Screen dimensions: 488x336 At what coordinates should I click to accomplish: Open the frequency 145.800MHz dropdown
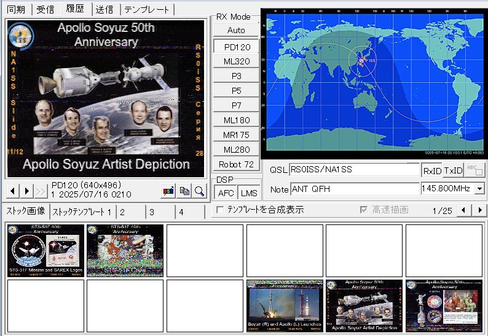tap(479, 188)
